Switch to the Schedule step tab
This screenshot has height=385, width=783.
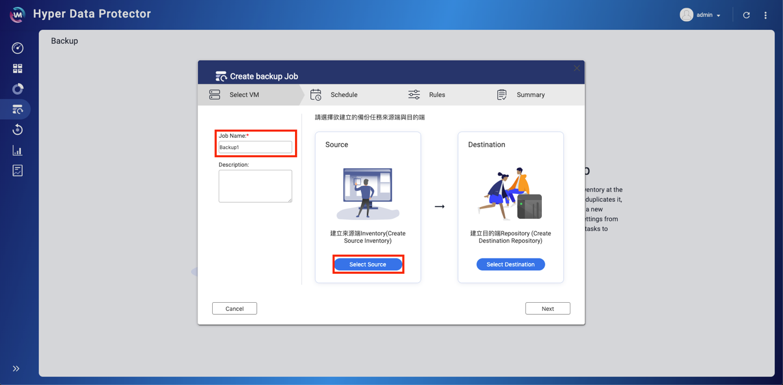pos(343,95)
